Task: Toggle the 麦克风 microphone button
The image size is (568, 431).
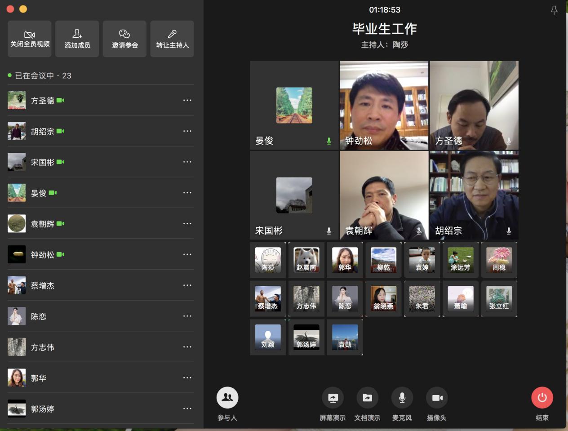Action: click(402, 398)
